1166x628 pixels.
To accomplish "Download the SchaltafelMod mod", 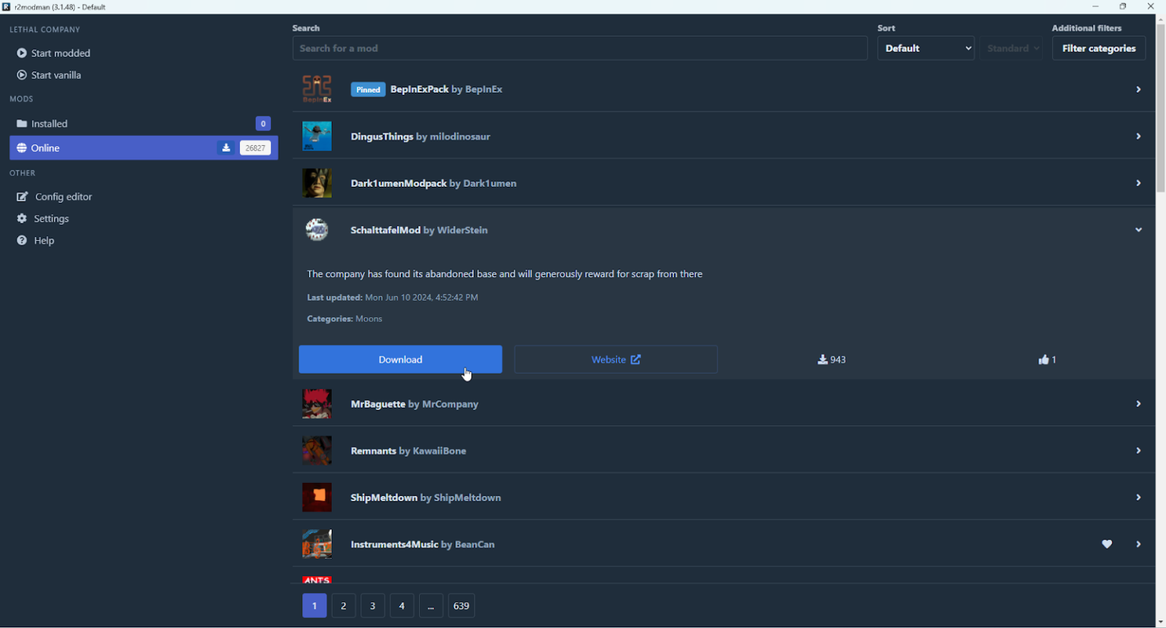I will pyautogui.click(x=400, y=360).
